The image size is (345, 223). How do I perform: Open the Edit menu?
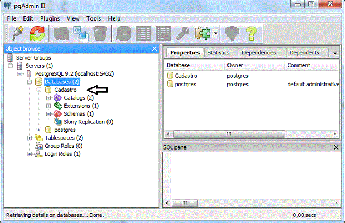tap(28, 18)
